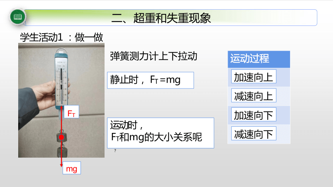The width and height of the screenshot is (333, 187).
Task: Click the 运动过程 table header
Action: click(x=259, y=59)
